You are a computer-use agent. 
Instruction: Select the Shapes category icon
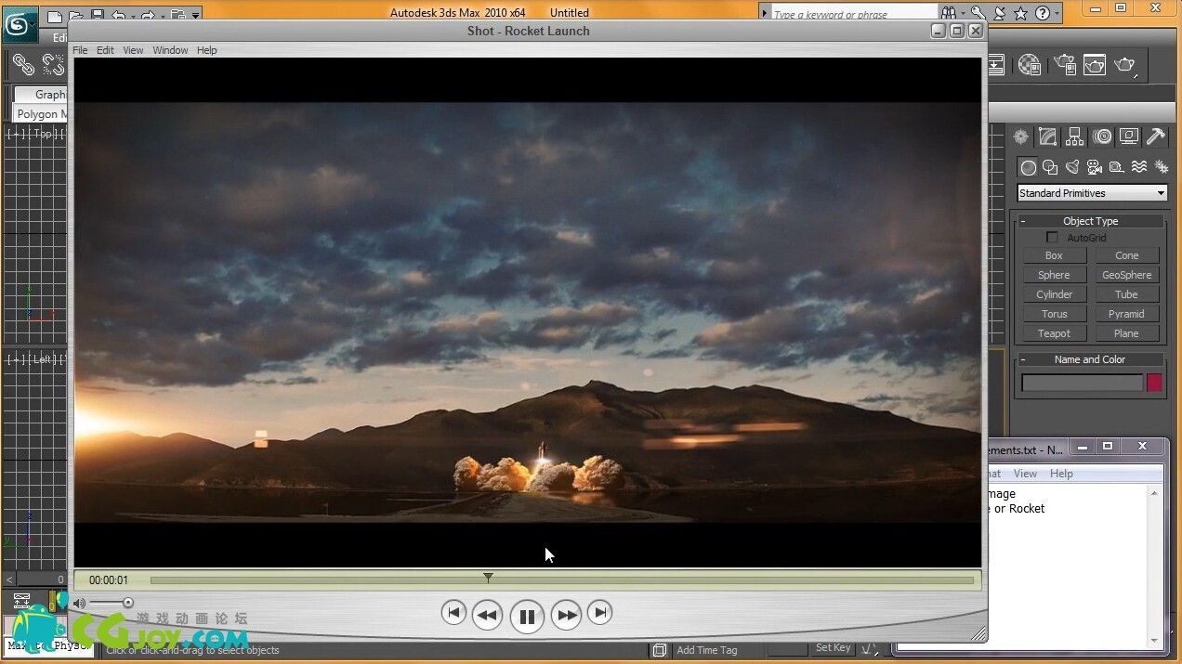(x=1050, y=167)
